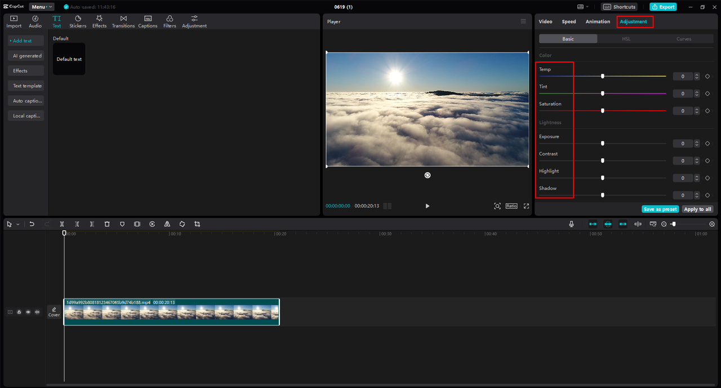Click the rotate handle below video preview
This screenshot has height=388, width=721.
tap(428, 175)
